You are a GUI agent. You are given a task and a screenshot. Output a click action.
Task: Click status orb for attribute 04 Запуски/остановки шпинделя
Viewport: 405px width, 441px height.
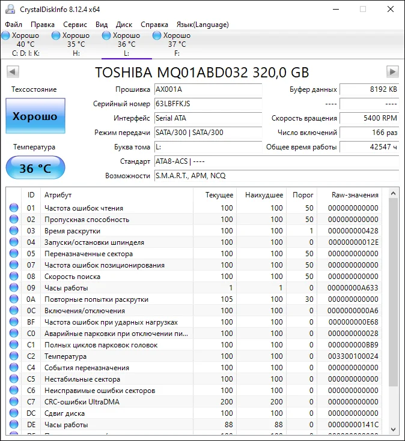(x=14, y=242)
